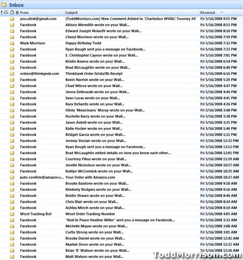Image resolution: width=243 pixels, height=260 pixels.
Task: Click envelope icon of Olivia 'MeanJeans' Moray message
Action: (12, 111)
